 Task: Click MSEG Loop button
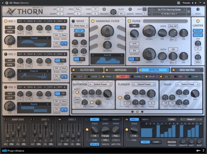click(x=172, y=119)
